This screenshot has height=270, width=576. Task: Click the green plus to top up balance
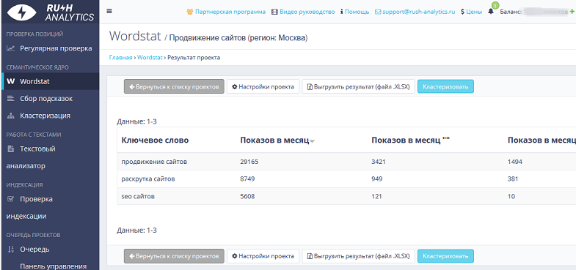[x=572, y=12]
